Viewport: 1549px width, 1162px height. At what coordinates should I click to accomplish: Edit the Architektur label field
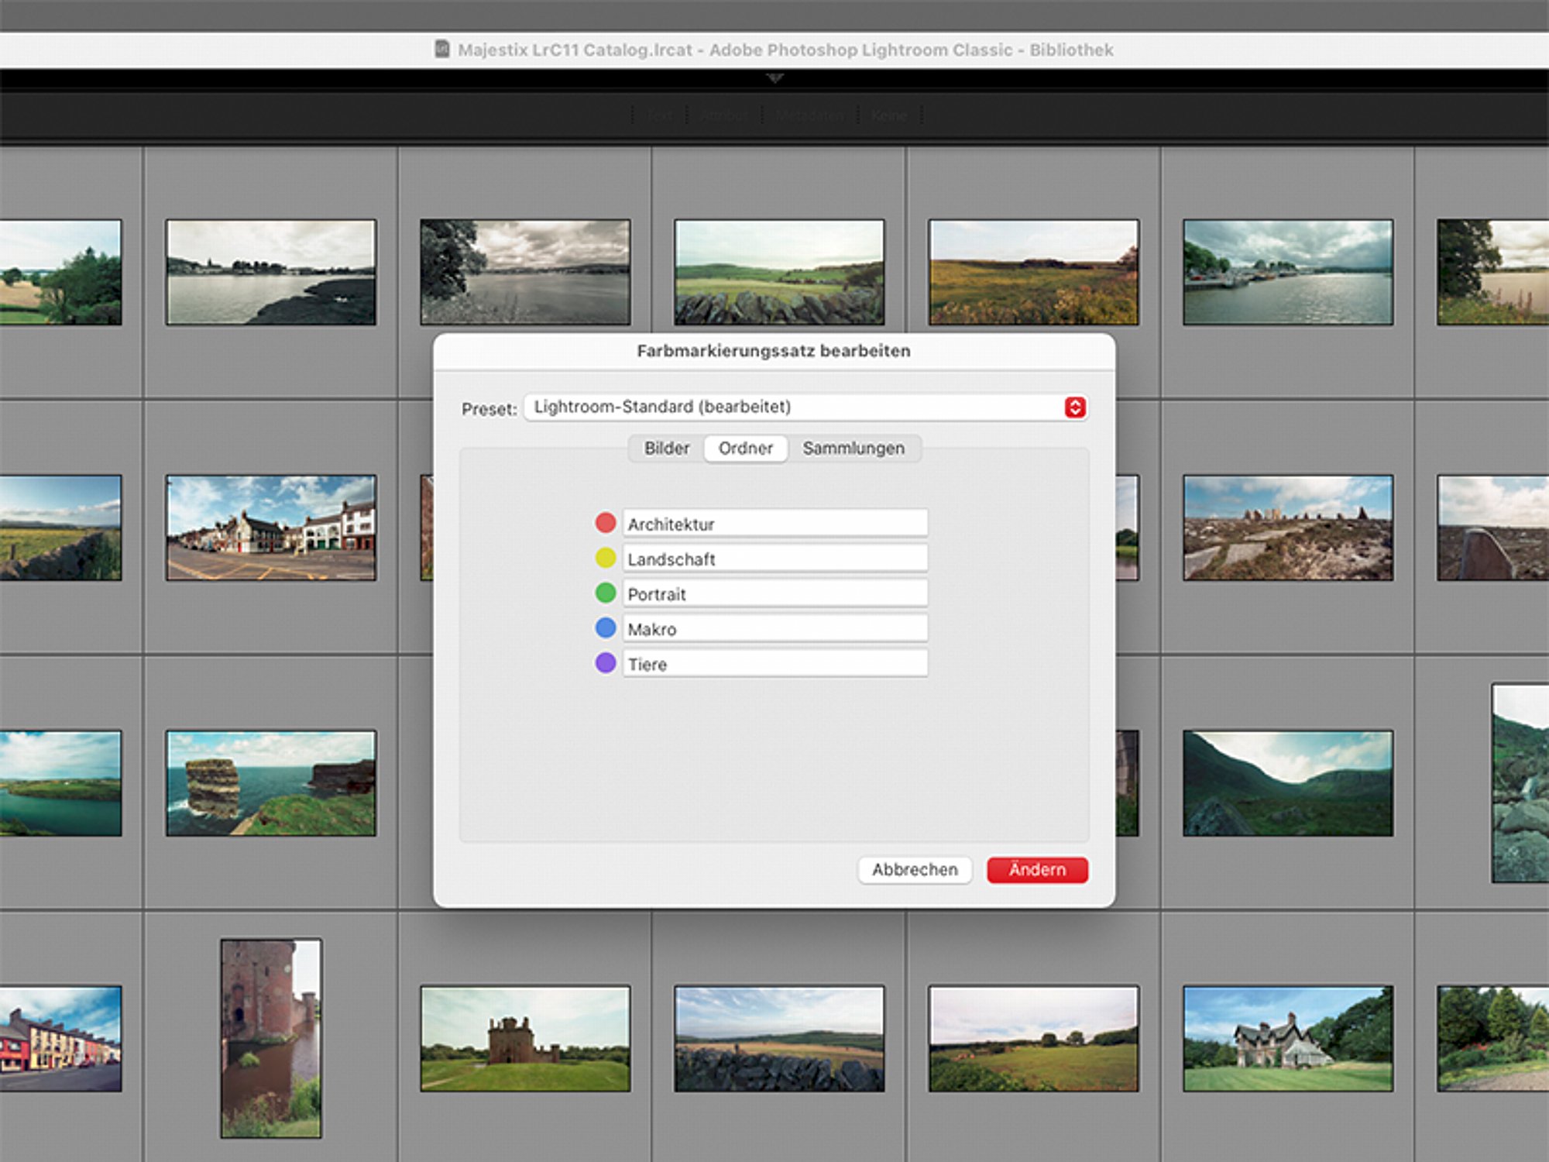pos(775,524)
